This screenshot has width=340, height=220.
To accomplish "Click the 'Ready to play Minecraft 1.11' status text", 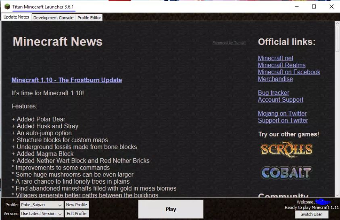I will 312,207.
